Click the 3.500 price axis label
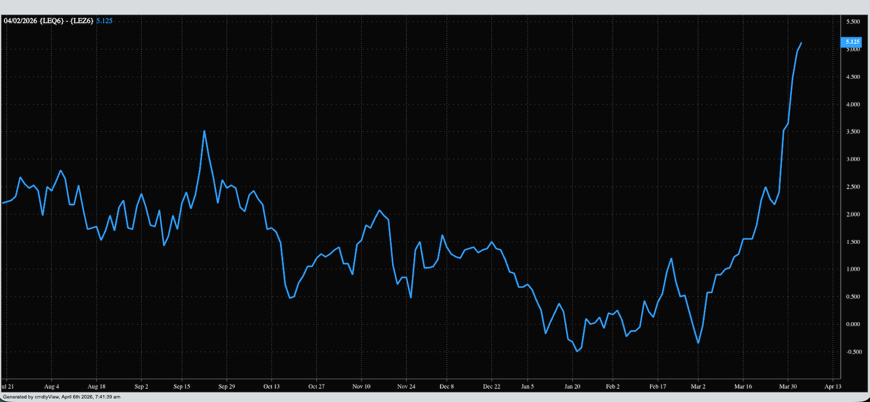Image resolution: width=870 pixels, height=402 pixels. pos(853,132)
